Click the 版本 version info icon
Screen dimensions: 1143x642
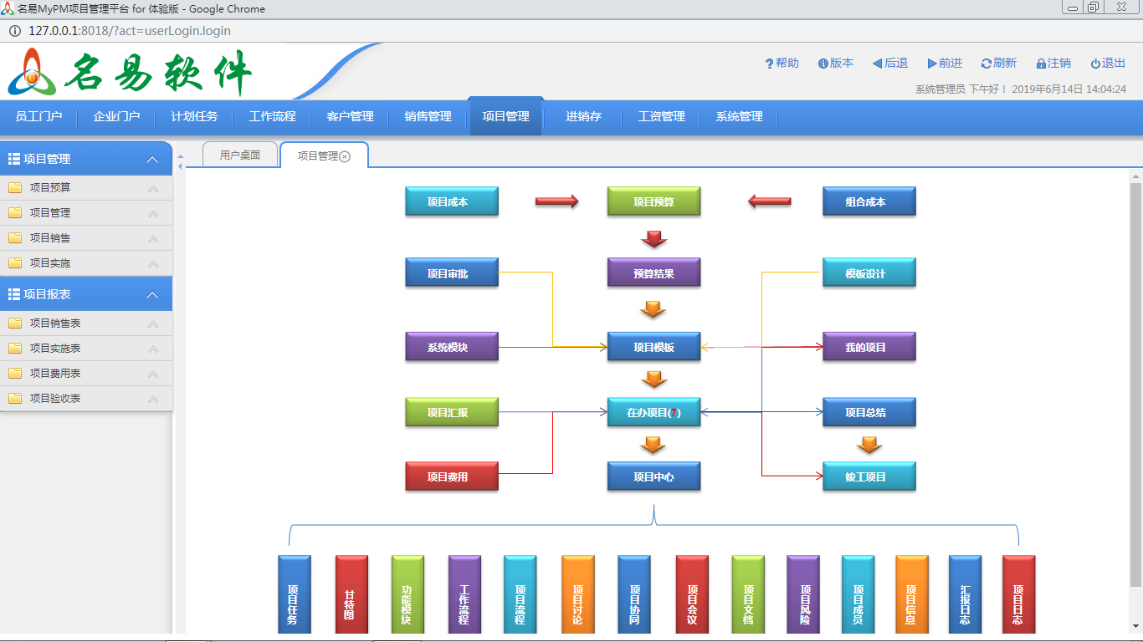point(823,64)
